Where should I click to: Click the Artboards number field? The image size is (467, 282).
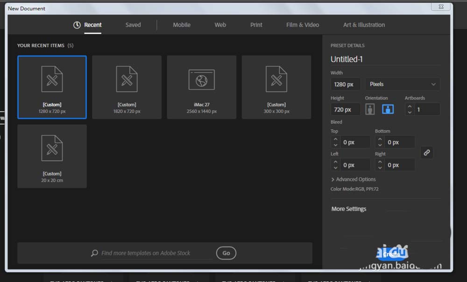pos(427,110)
